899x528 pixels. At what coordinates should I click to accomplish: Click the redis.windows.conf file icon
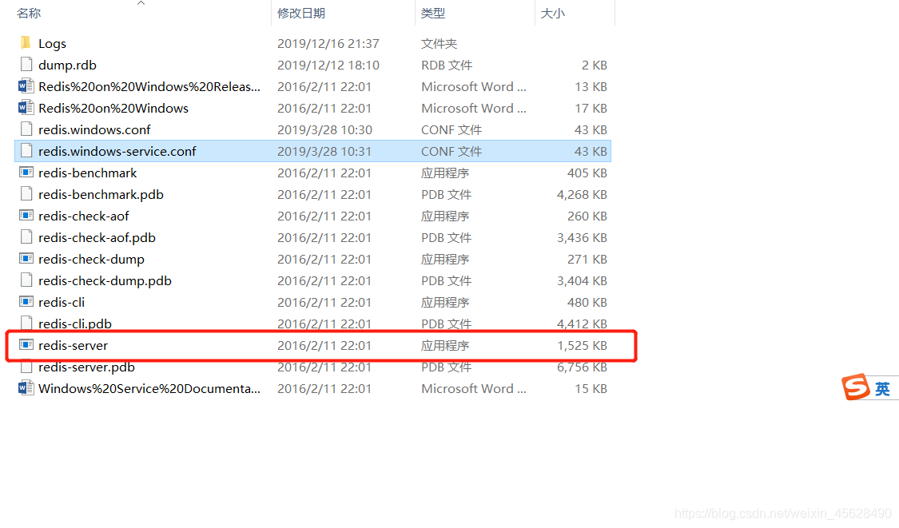click(x=26, y=129)
